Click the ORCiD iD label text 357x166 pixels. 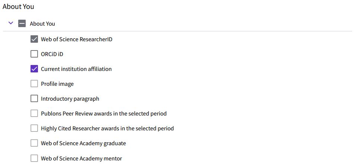[x=52, y=54]
